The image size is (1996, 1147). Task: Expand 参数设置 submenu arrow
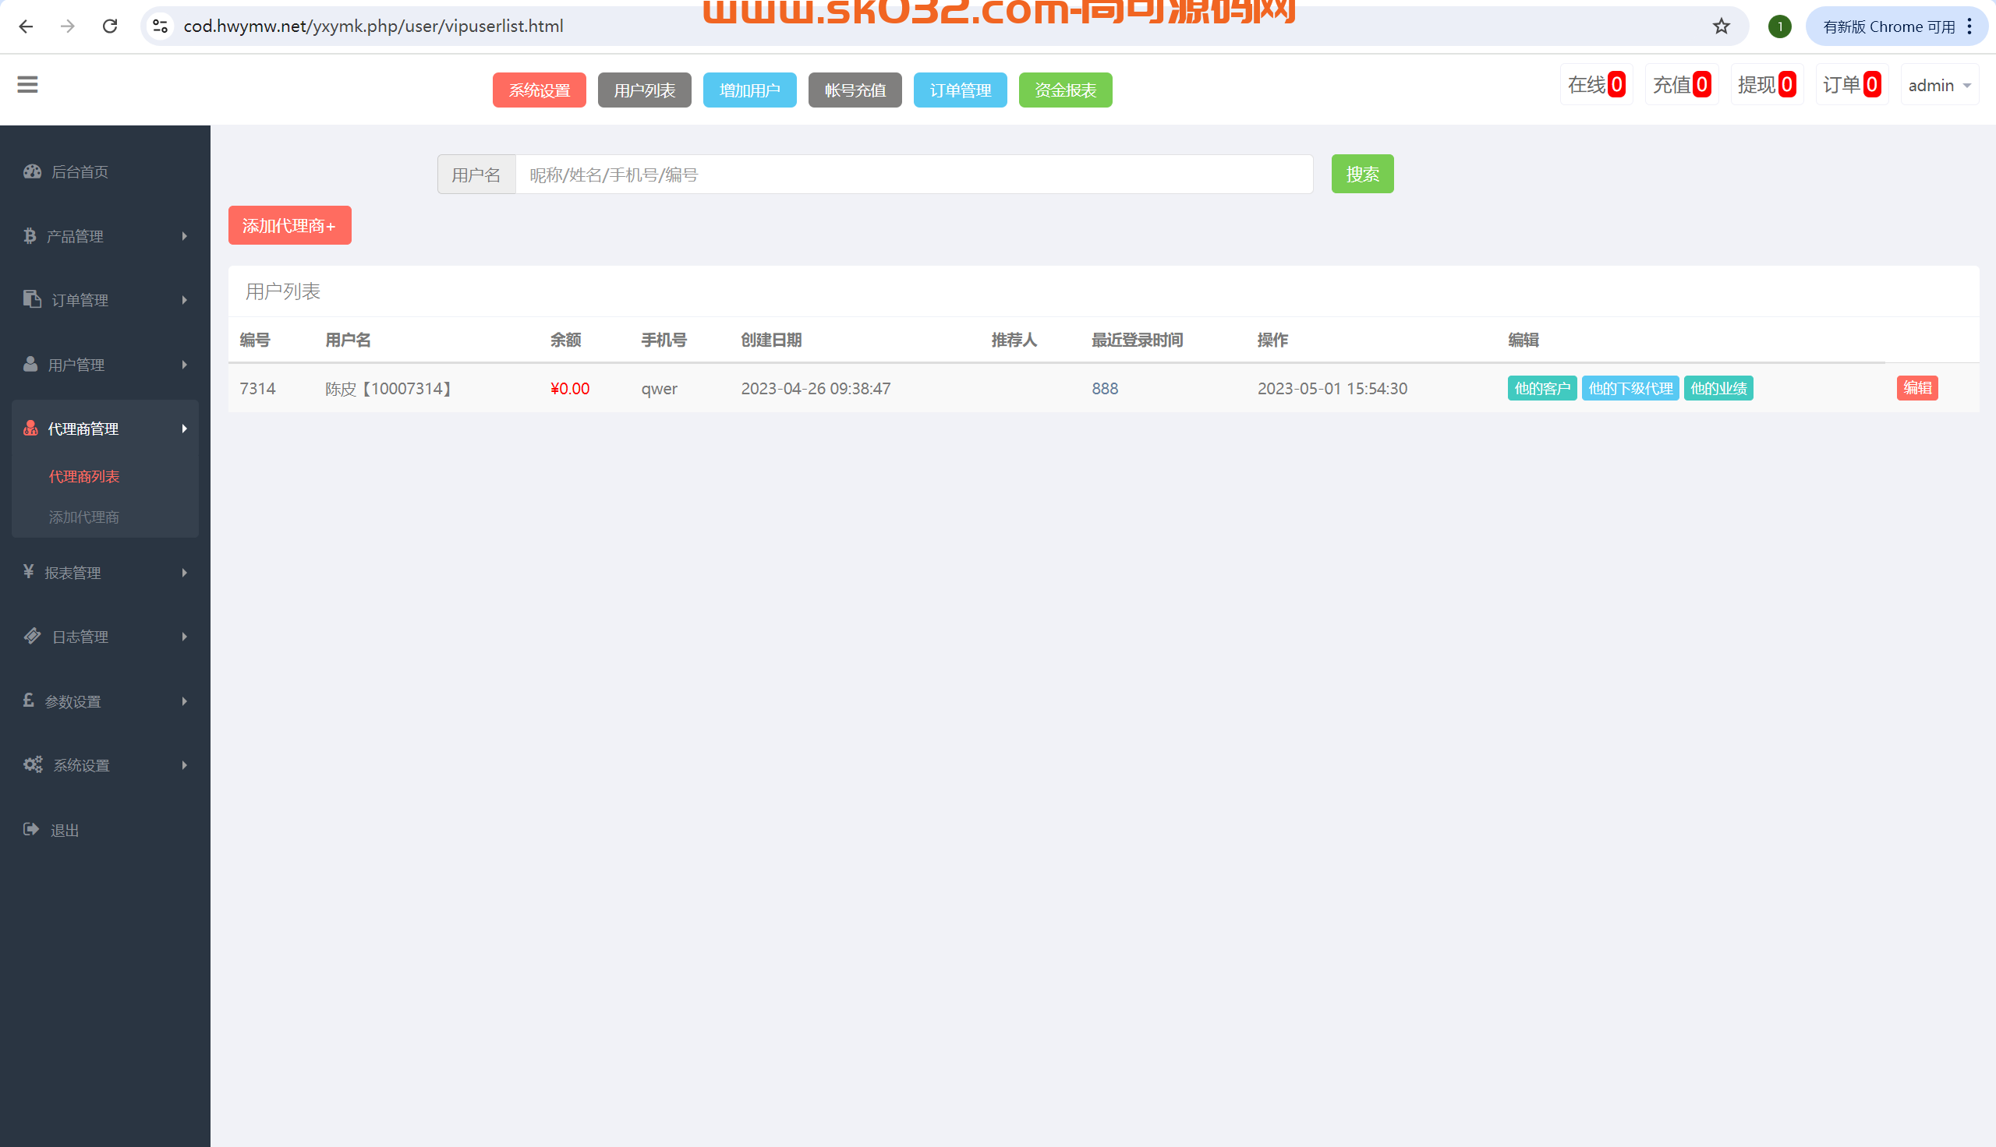(x=184, y=701)
